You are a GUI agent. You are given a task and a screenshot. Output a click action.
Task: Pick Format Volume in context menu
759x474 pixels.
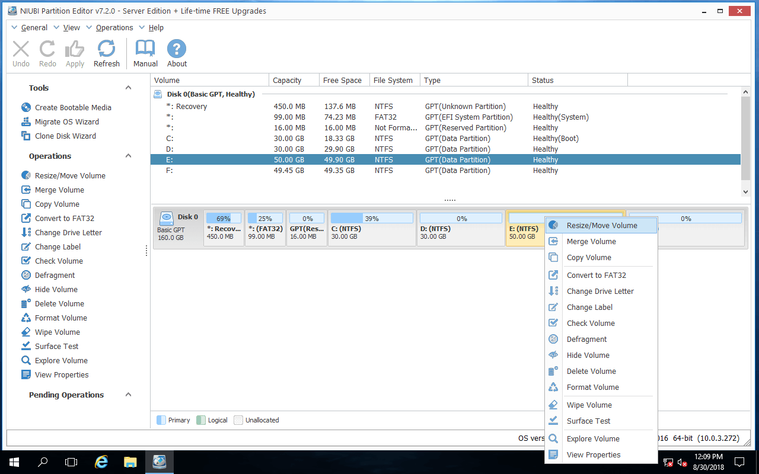pos(601,387)
